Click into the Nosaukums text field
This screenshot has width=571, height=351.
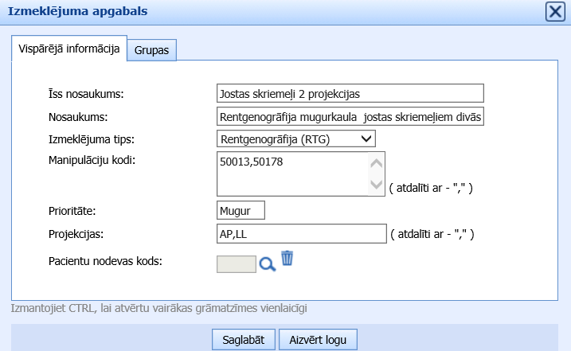tap(350, 117)
